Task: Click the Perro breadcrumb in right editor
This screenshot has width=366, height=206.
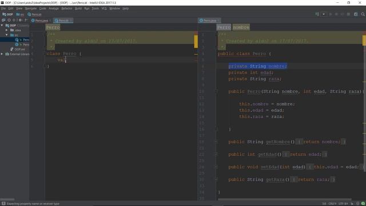Action: pos(224,27)
